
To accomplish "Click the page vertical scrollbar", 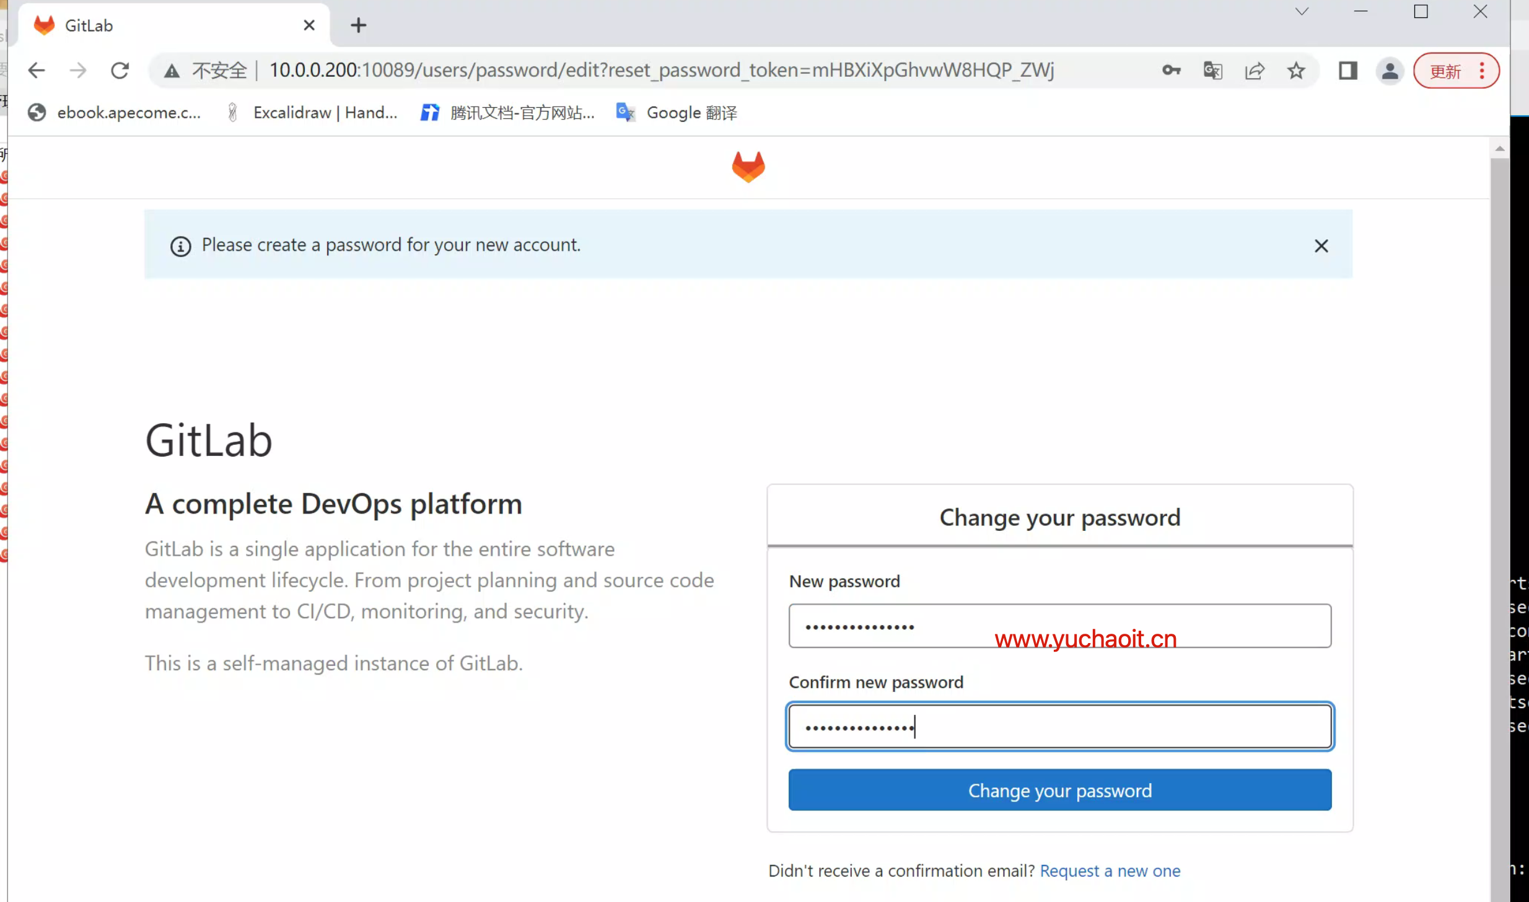I will point(1499,496).
